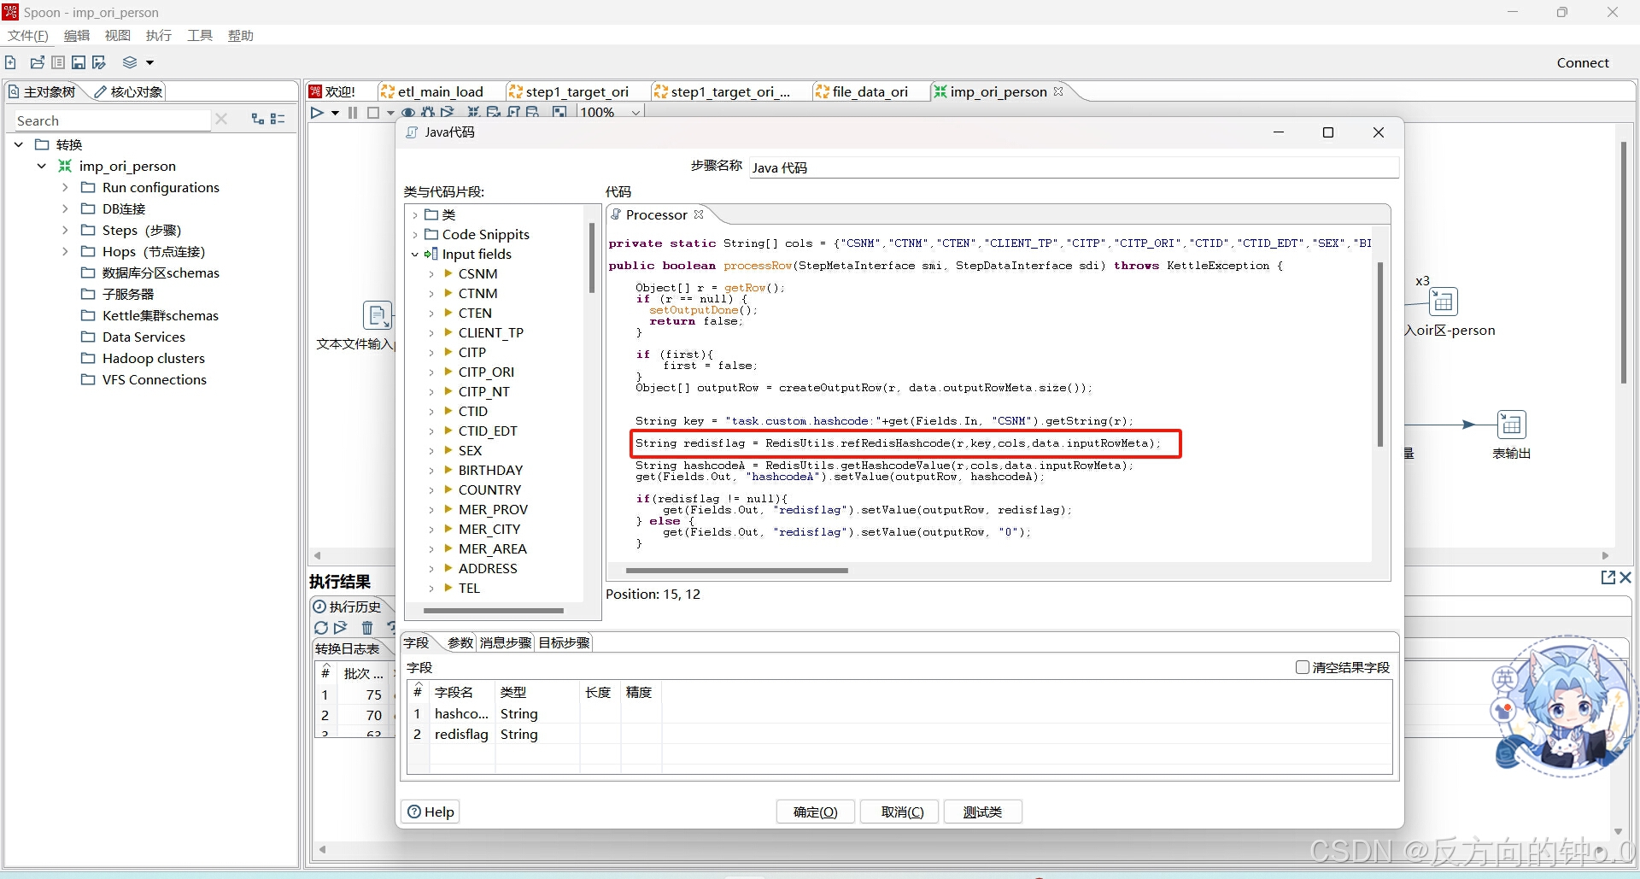Click the Save icon in main toolbar
The image size is (1640, 879).
(x=79, y=62)
